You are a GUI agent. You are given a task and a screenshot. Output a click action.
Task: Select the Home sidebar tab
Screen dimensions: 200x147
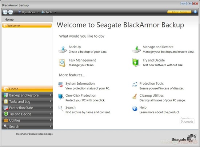click(27, 89)
